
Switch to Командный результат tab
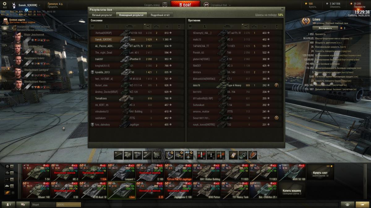(x=131, y=15)
